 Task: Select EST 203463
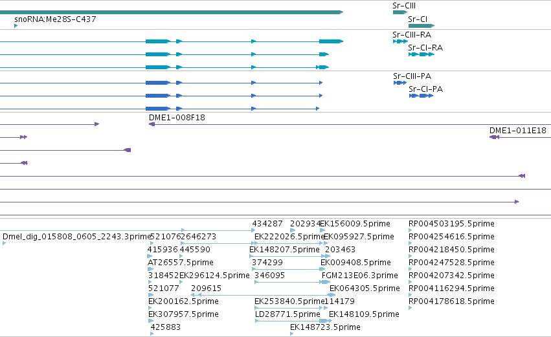tap(340, 250)
